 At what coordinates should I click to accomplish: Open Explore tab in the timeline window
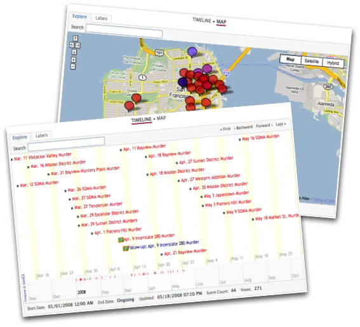[x=20, y=137]
